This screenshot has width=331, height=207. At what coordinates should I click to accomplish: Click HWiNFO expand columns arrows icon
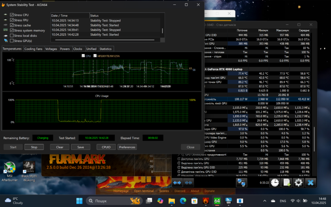(177, 182)
